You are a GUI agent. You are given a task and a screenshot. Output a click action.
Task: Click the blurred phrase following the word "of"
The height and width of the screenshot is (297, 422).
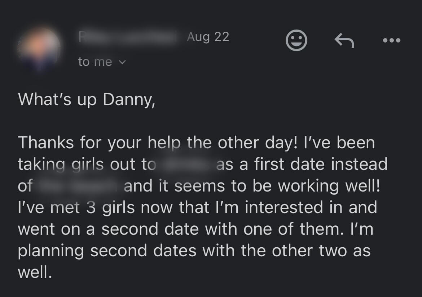pyautogui.click(x=78, y=186)
